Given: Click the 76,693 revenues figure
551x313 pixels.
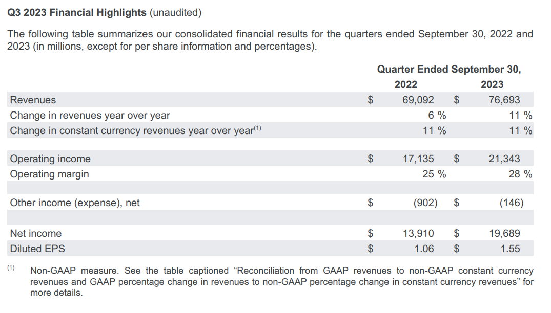Looking at the screenshot, I should (x=504, y=100).
